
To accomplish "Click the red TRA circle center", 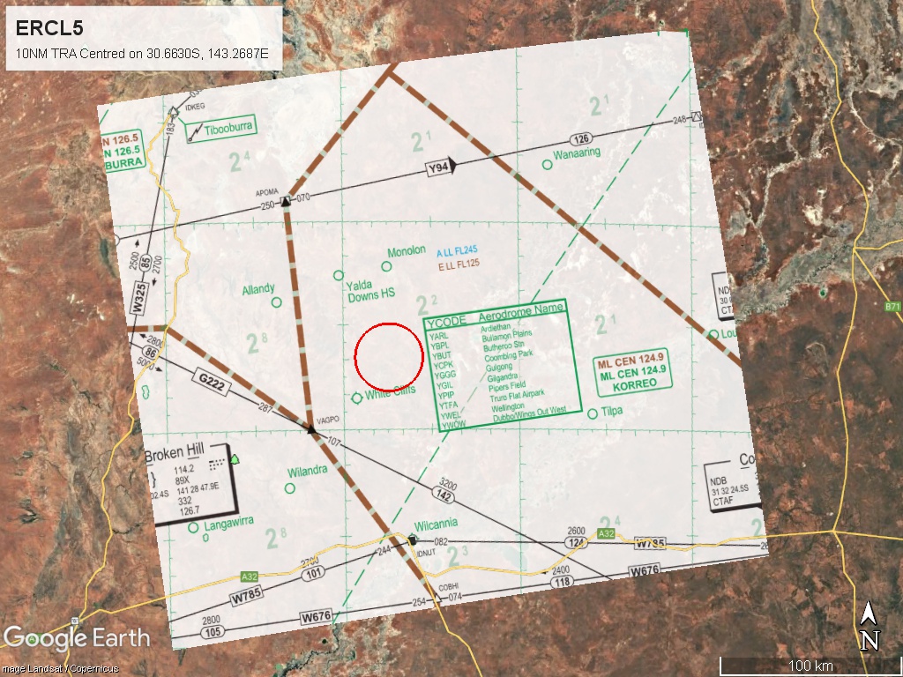I will click(389, 356).
